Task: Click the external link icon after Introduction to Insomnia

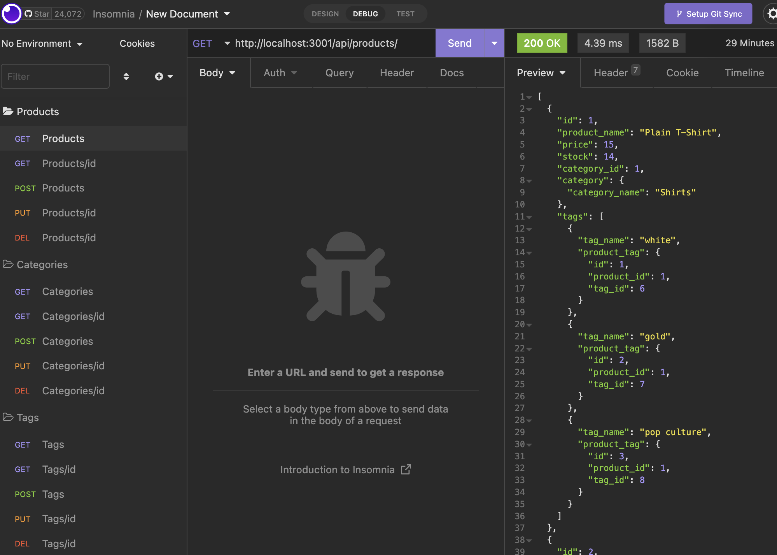Action: pyautogui.click(x=406, y=469)
